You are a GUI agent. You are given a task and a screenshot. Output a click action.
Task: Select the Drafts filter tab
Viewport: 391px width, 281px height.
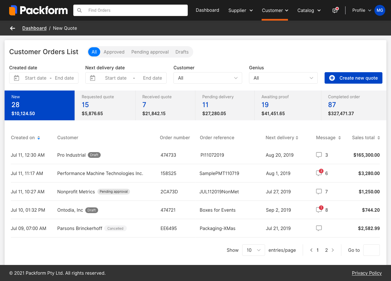point(182,52)
